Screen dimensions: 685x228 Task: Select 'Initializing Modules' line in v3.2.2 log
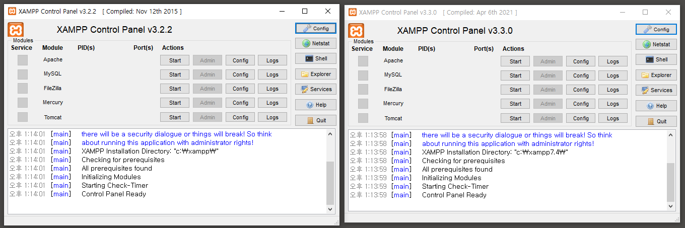coord(111,177)
